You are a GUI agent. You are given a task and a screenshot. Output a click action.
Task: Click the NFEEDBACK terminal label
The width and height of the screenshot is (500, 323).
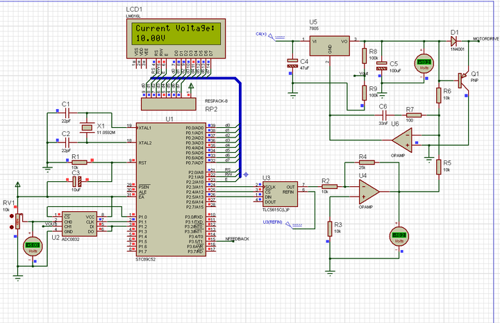[x=237, y=239]
